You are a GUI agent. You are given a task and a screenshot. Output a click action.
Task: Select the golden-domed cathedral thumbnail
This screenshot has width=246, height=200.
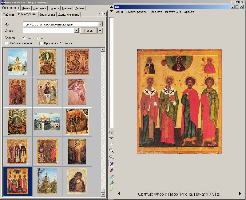coord(47,122)
